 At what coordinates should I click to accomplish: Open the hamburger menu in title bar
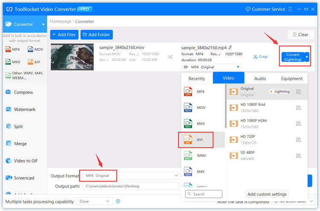tap(290, 9)
